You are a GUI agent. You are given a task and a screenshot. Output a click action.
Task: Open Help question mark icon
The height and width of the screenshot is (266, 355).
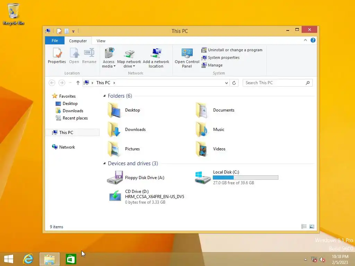pos(313,40)
